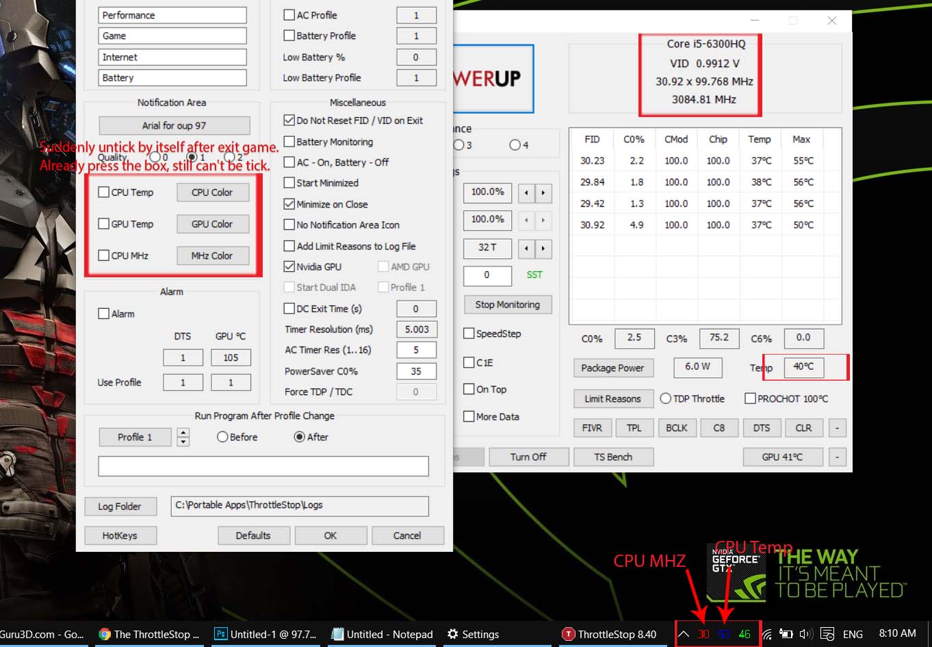Click the CLR button to reset max temps
The width and height of the screenshot is (932, 647).
[804, 428]
